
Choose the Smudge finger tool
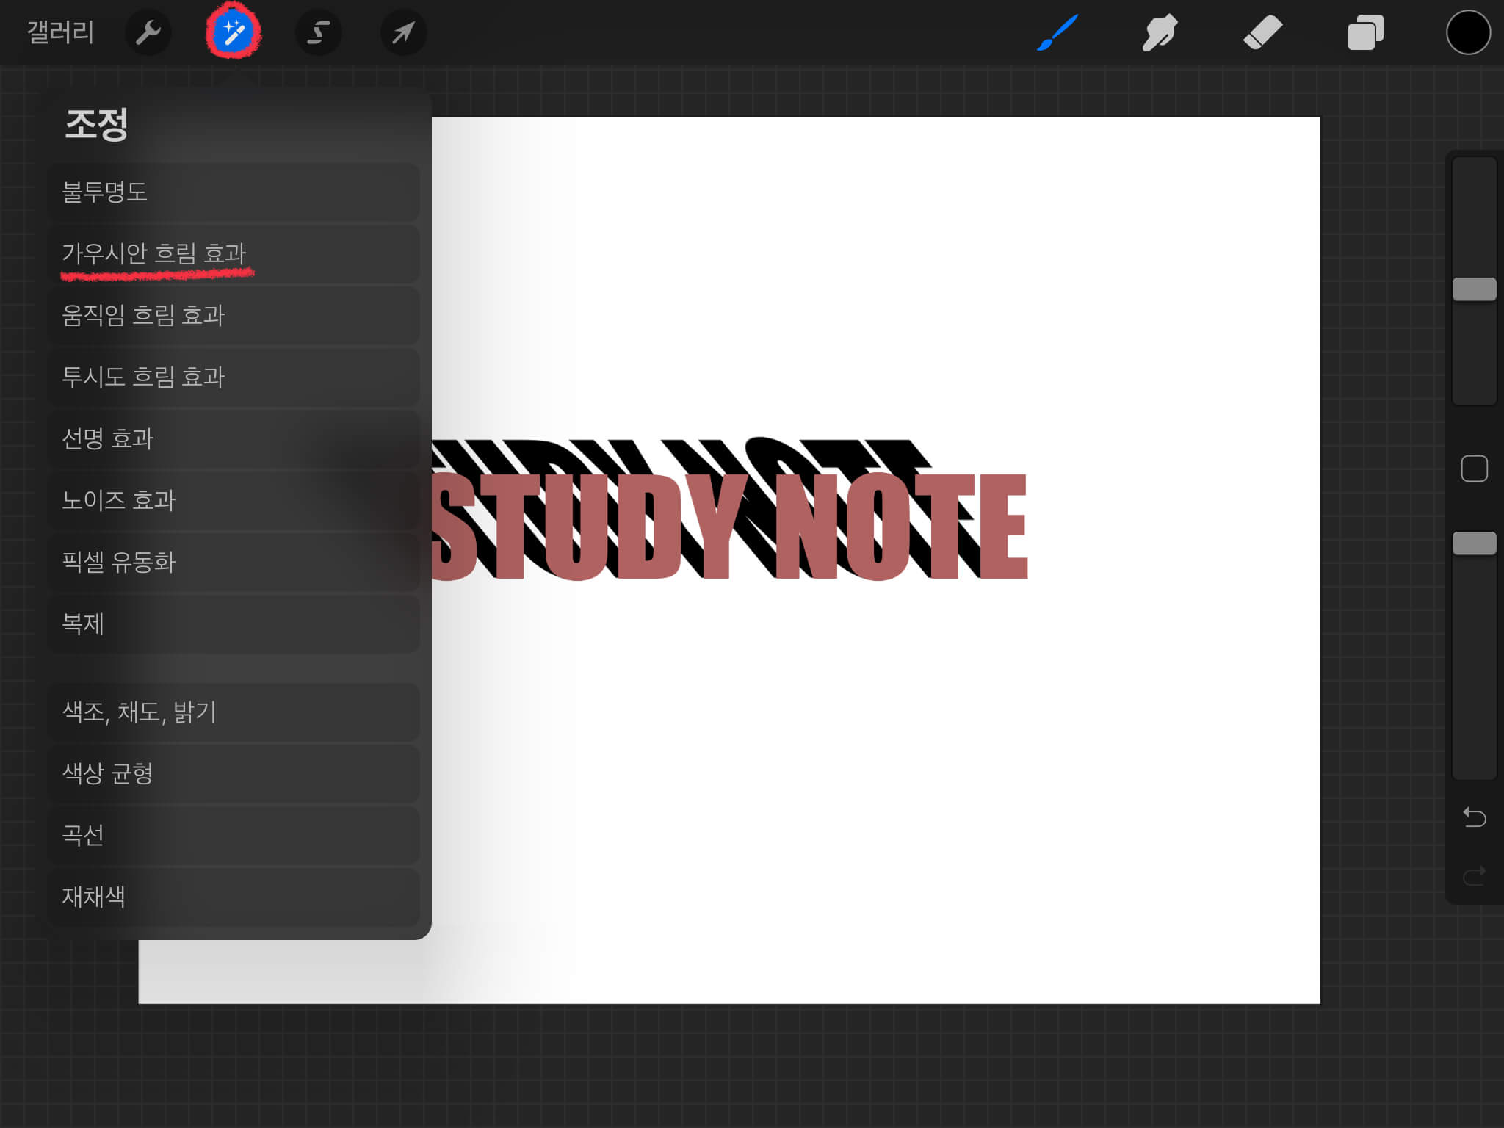(x=1160, y=33)
